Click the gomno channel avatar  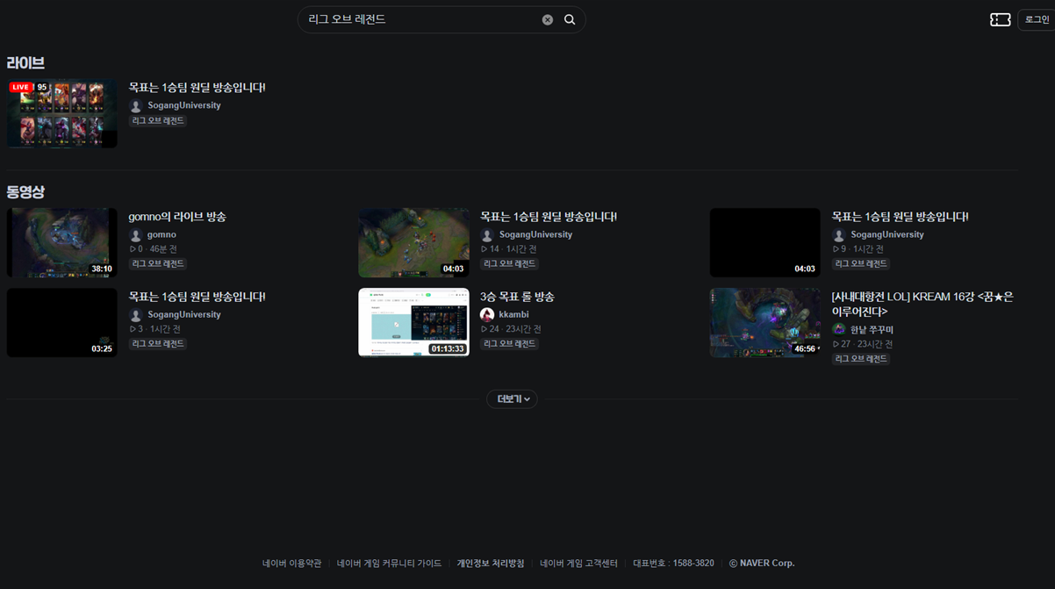point(136,235)
